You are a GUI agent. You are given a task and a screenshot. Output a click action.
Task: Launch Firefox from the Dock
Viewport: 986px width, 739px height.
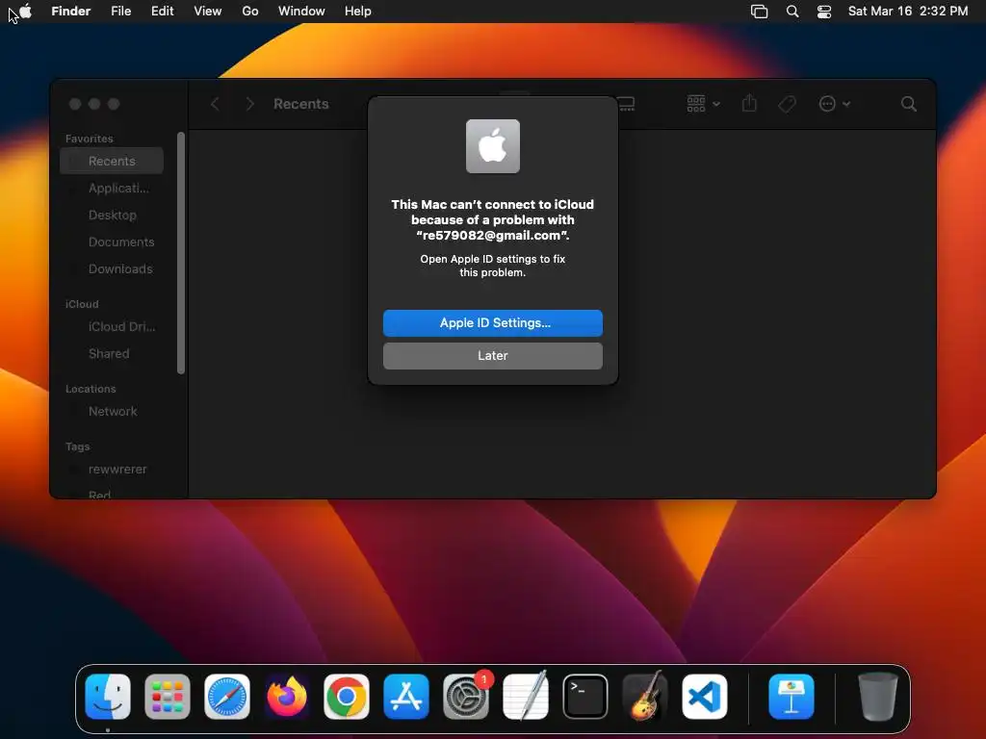click(x=287, y=697)
